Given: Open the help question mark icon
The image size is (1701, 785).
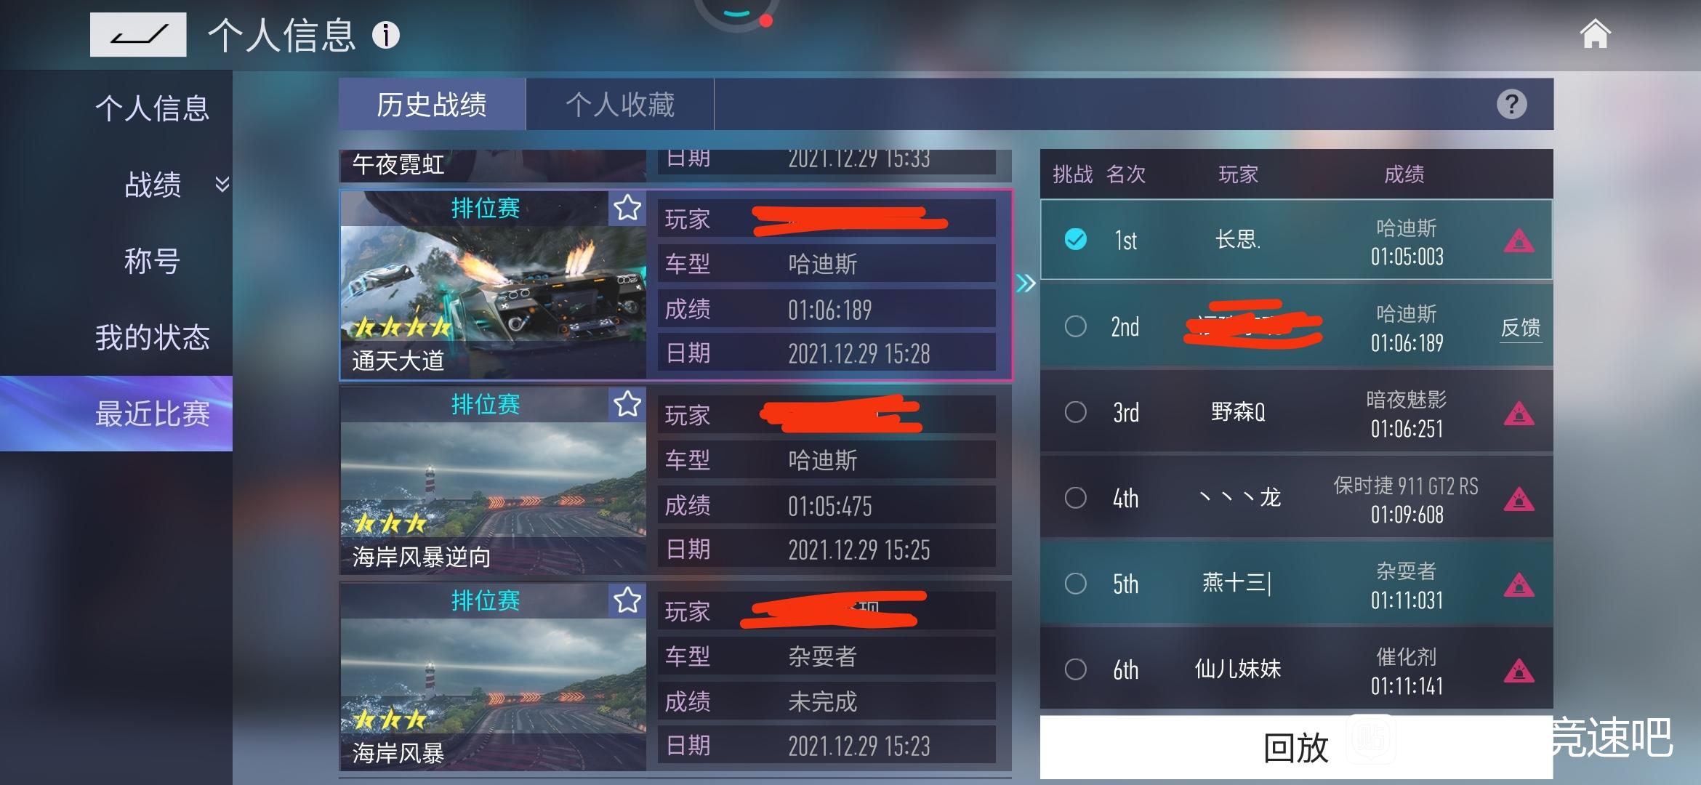Looking at the screenshot, I should [1511, 104].
